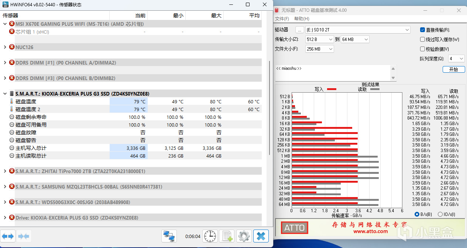
Task: Click the description box scroll down arrow
Action: [x=394, y=78]
